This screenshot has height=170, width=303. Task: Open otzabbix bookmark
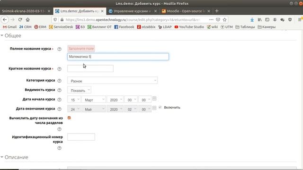pos(146,27)
